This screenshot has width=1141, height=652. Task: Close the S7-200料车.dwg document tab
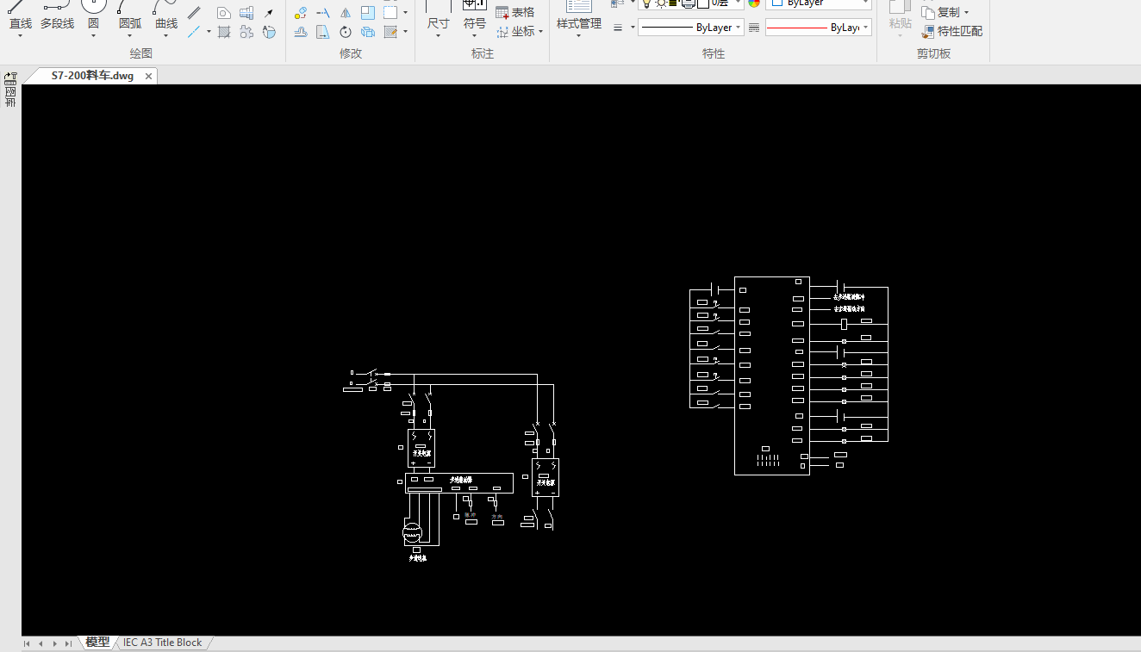pos(148,76)
